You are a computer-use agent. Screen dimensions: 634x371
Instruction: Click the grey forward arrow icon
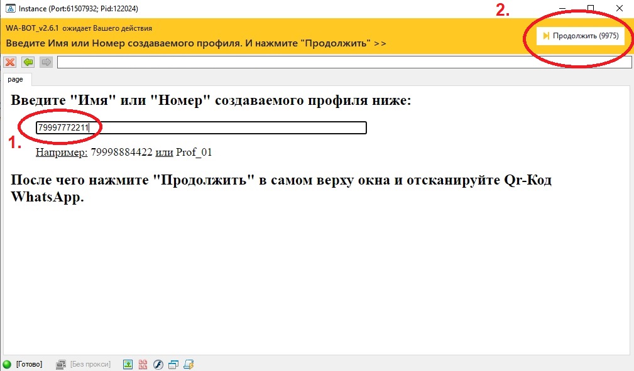point(46,62)
